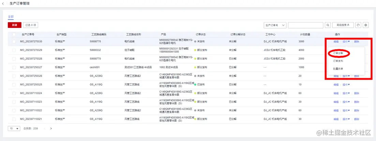Click the 已选 0 项 button
The image size is (376, 141).
tap(30, 25)
